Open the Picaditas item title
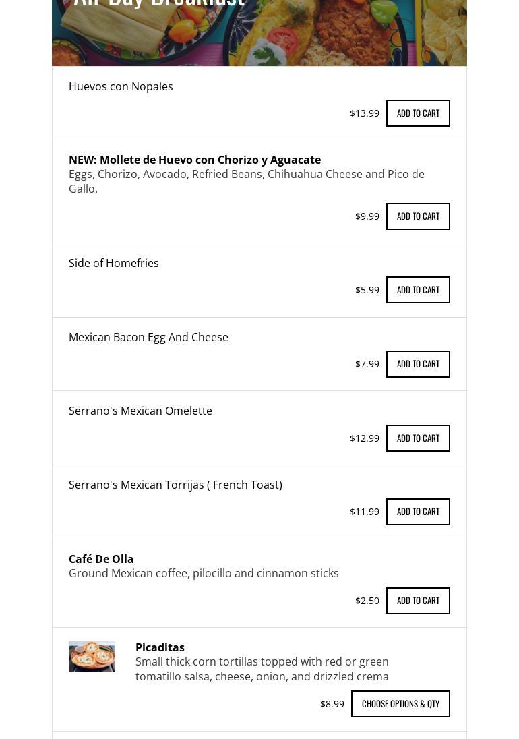This screenshot has height=739, width=519. (x=160, y=647)
